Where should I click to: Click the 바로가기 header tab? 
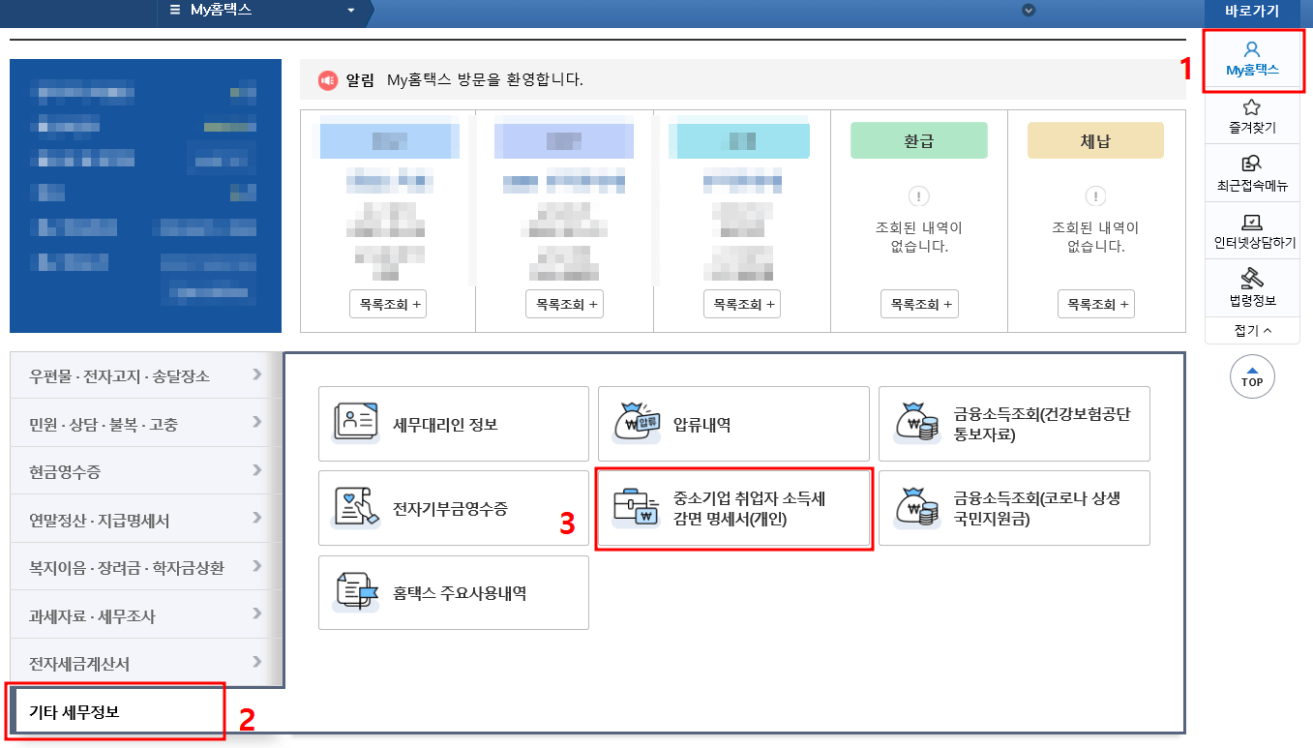[1252, 12]
